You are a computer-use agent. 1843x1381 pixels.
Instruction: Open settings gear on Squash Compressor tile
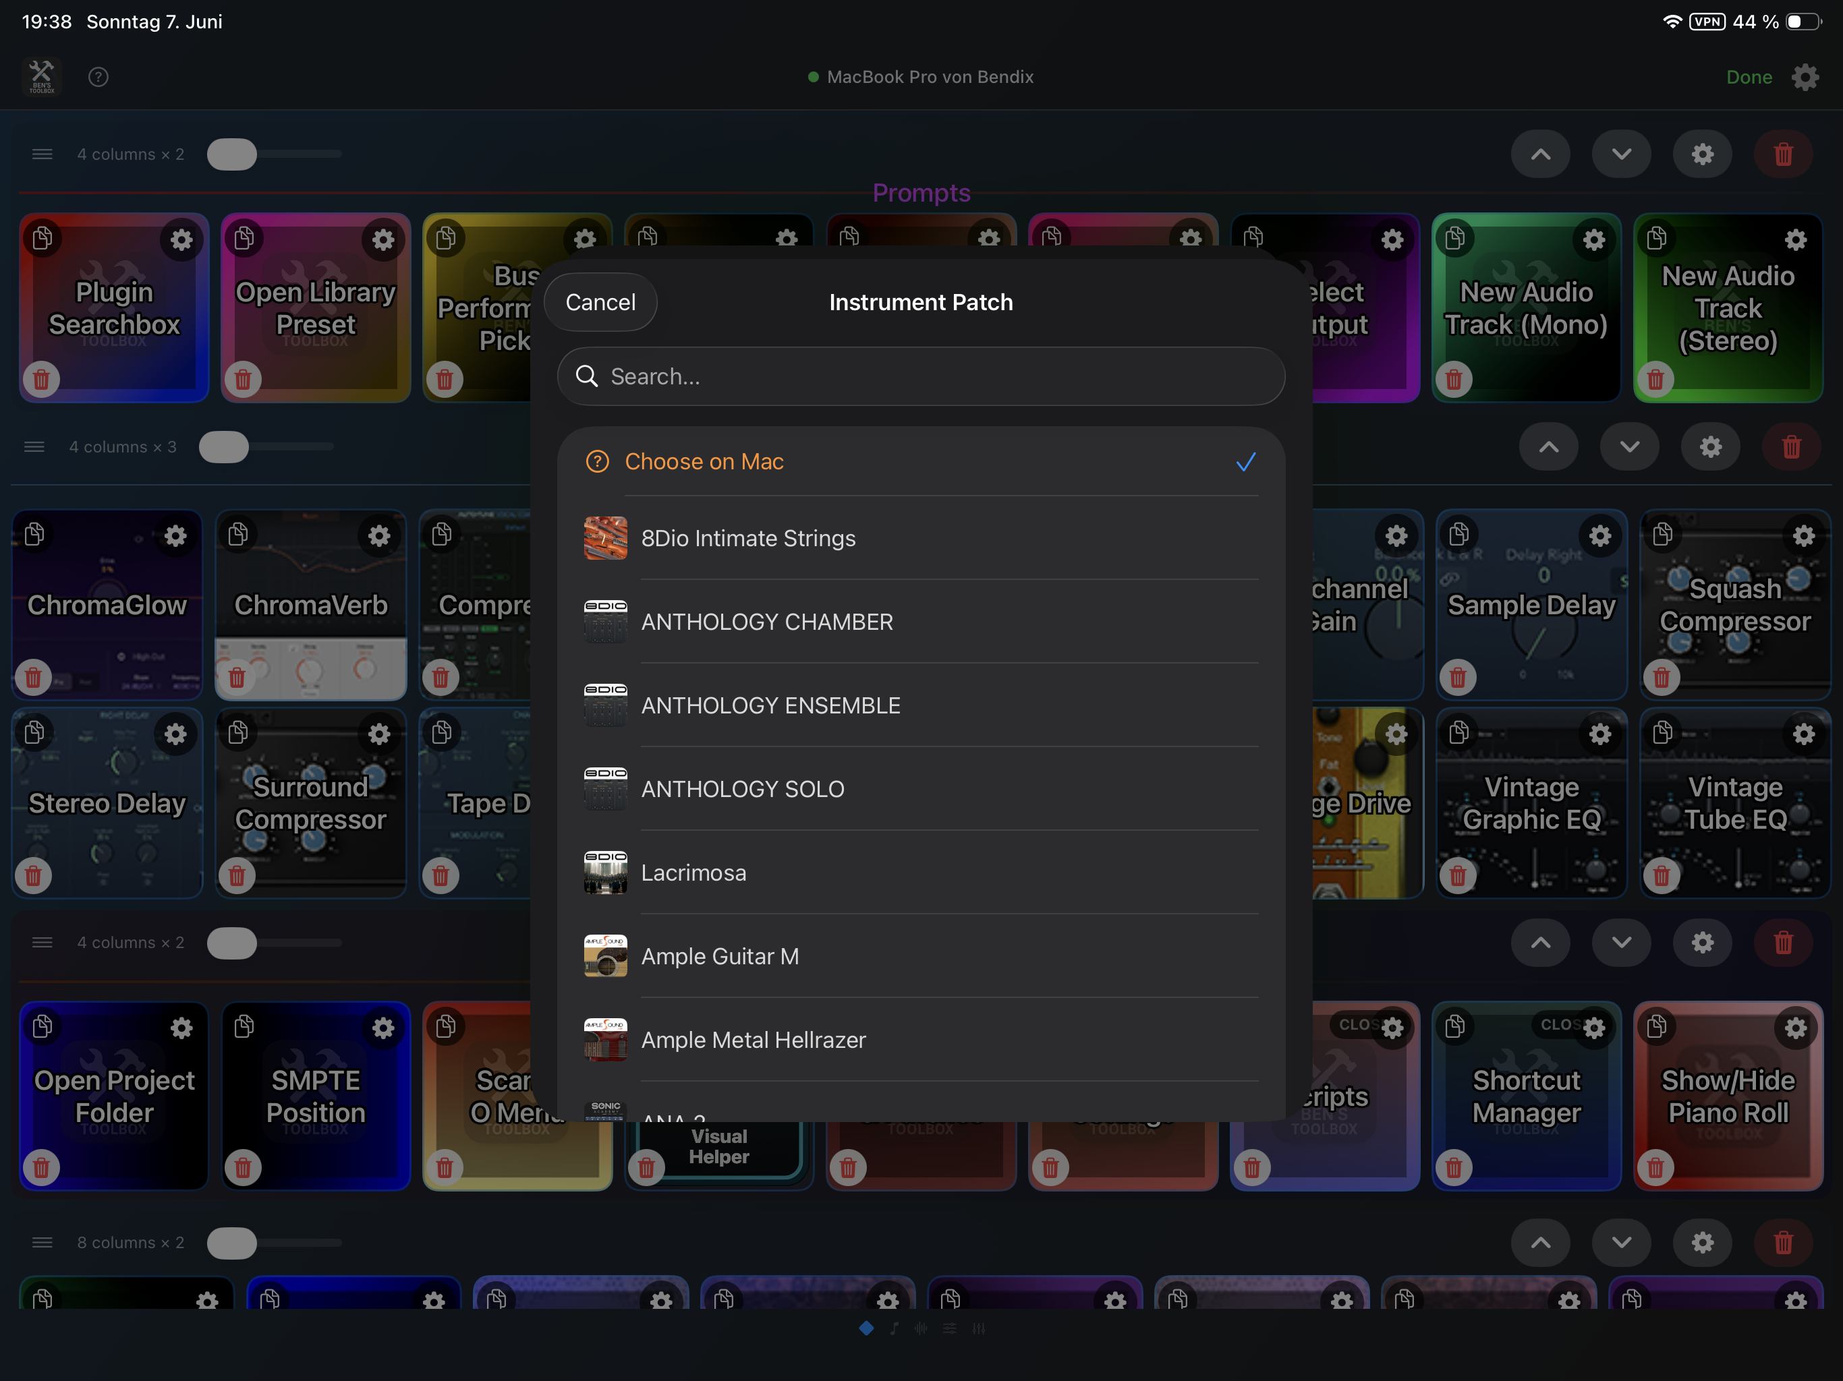click(1804, 535)
